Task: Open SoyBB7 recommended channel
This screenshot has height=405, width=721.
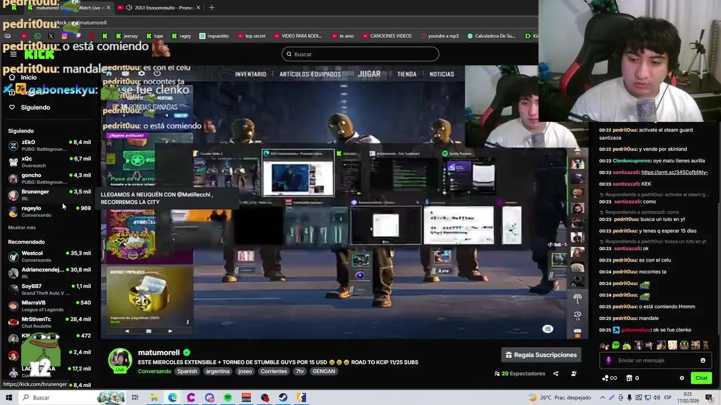Action: (50, 289)
